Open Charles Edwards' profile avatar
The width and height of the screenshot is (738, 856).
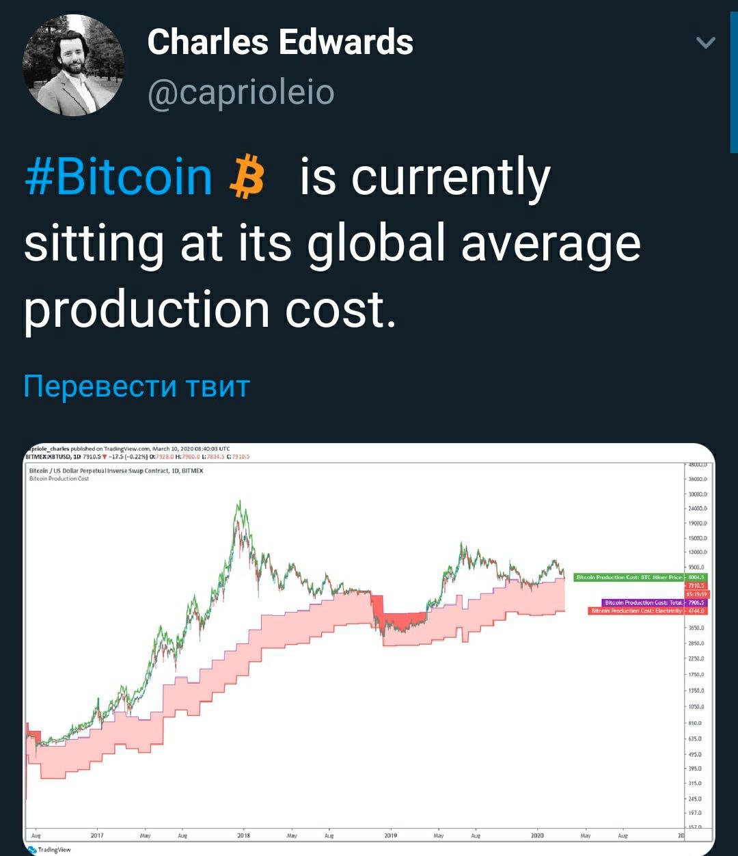coord(74,66)
